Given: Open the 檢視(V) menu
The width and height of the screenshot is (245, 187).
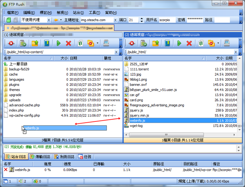Looking at the screenshot, I should [x=62, y=13].
